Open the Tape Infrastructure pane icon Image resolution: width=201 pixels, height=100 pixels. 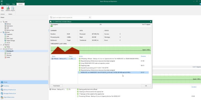(2, 97)
